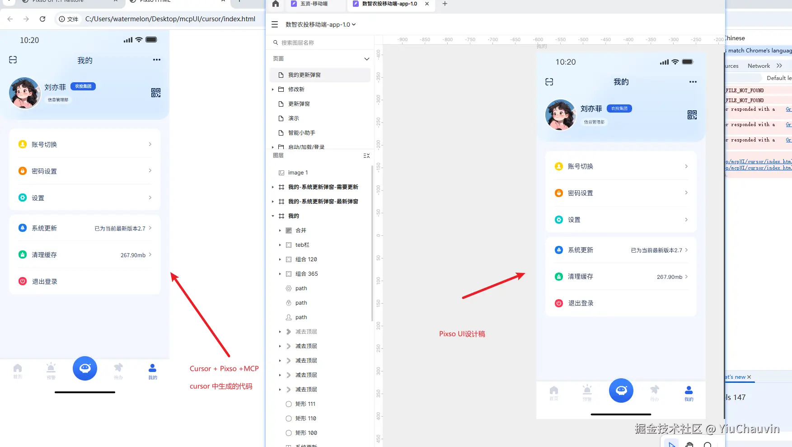The image size is (792, 447).
Task: Expand the 修改新 page folder
Action: point(273,89)
